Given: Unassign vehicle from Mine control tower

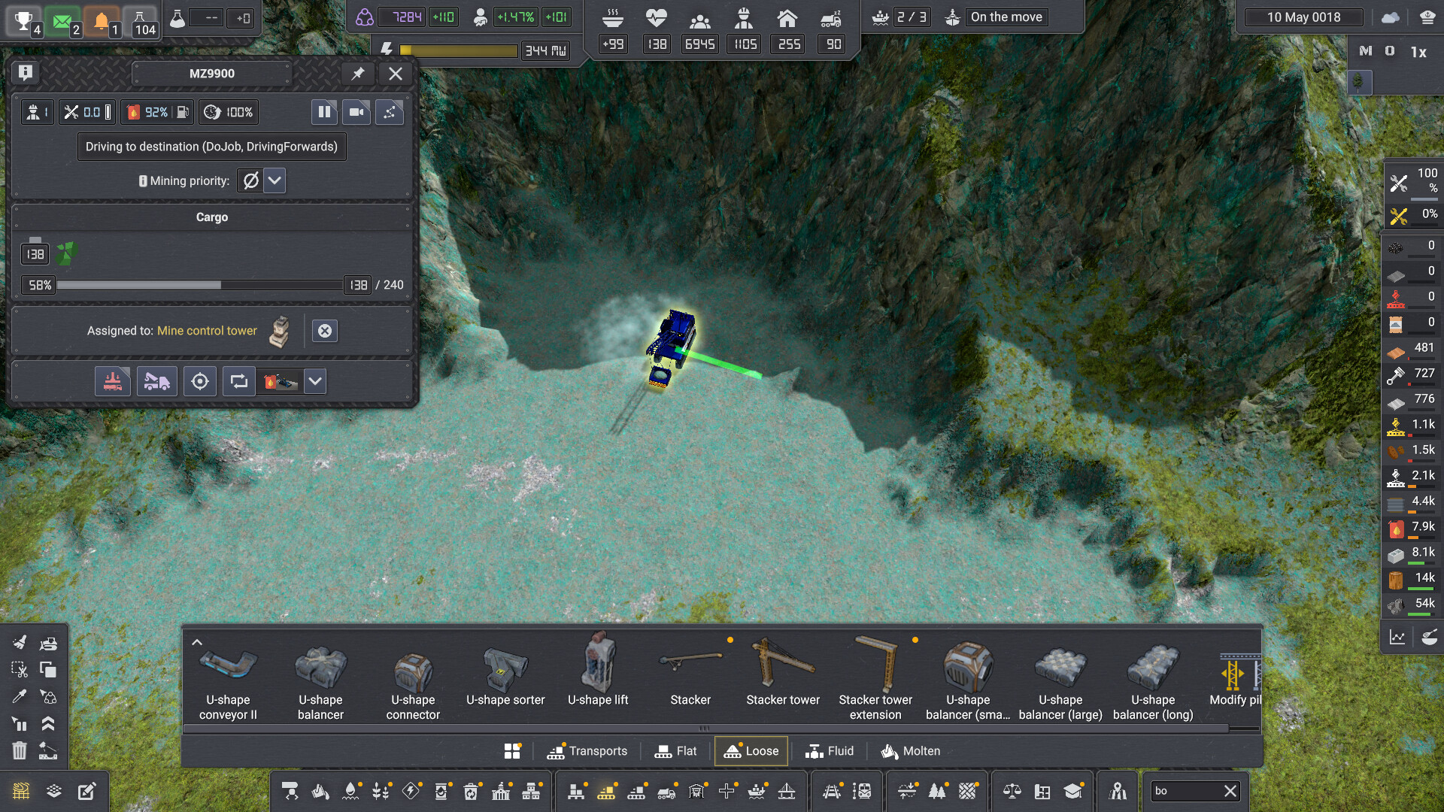Looking at the screenshot, I should tap(325, 331).
